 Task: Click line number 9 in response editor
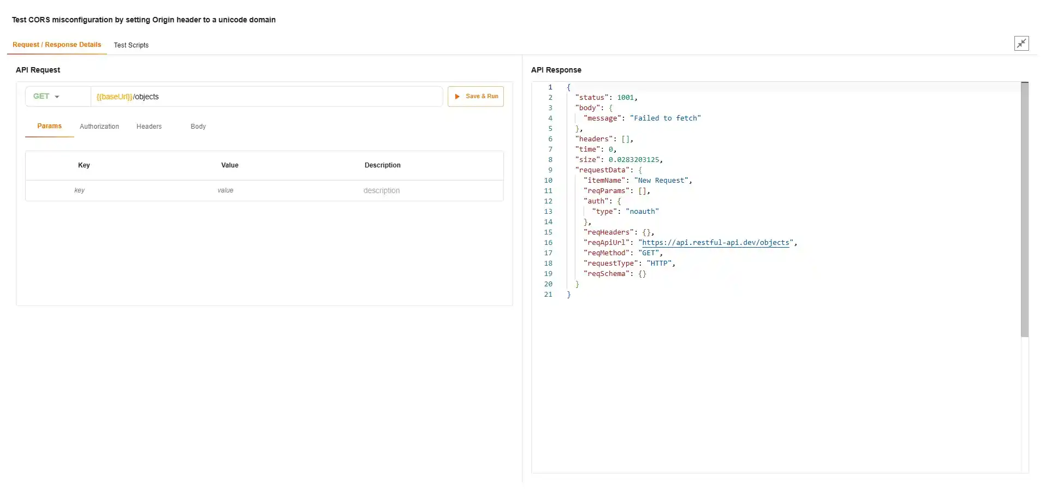[550, 170]
